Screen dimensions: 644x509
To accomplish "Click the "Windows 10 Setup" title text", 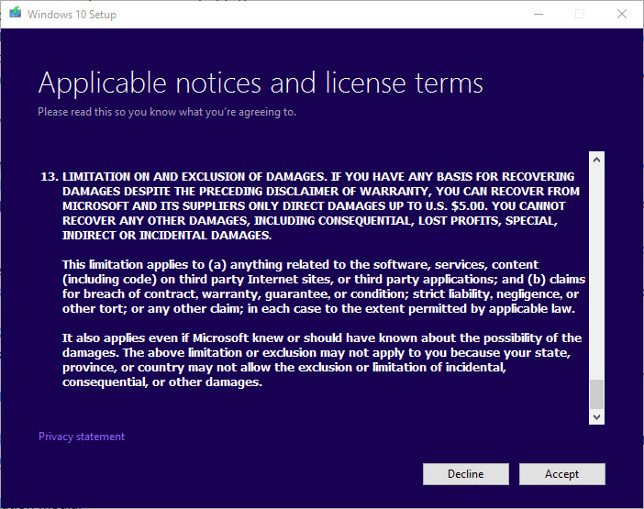I will 72,15.
